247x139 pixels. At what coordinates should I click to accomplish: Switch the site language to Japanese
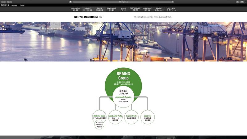tap(14, 5)
